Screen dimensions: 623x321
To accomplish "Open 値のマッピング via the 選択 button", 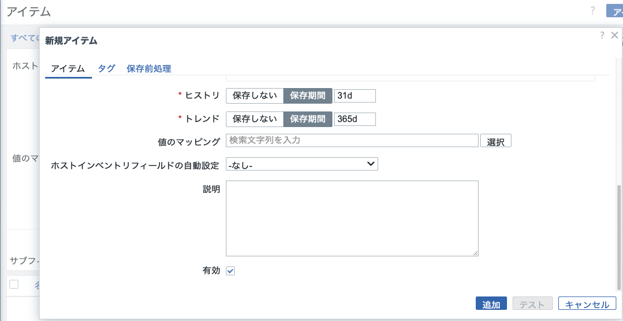I will pos(495,140).
